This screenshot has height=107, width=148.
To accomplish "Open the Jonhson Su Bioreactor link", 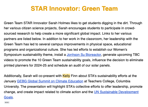I will point(84,55).
